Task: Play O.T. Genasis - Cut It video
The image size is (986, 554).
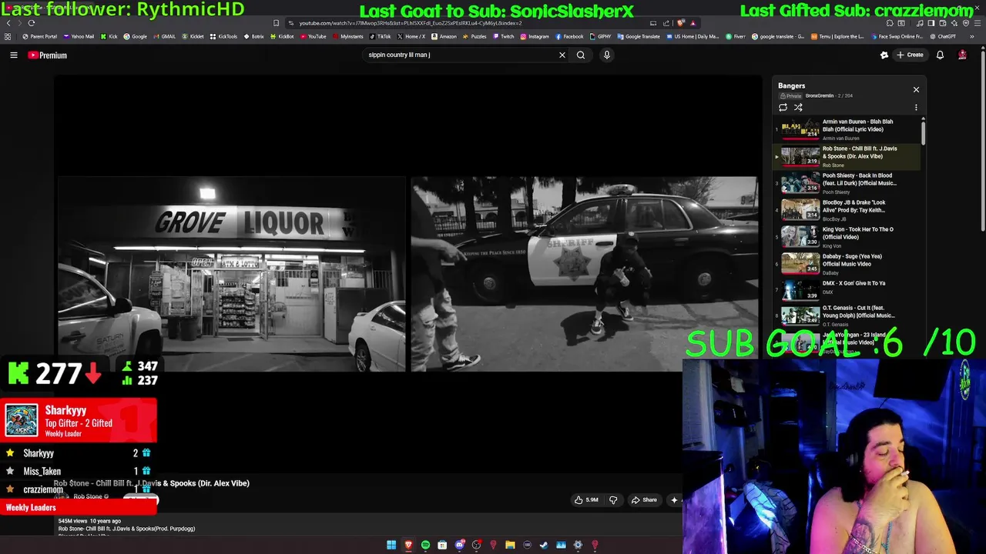Action: pos(858,312)
